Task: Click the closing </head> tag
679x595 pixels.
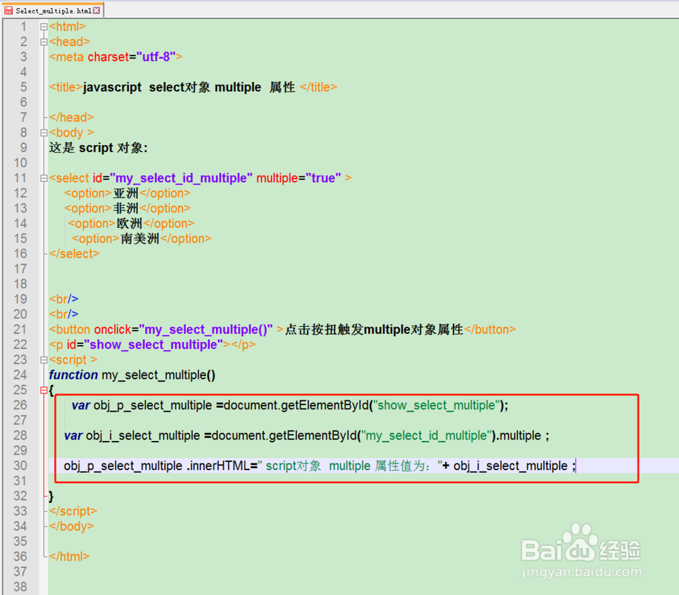Action: 71,117
